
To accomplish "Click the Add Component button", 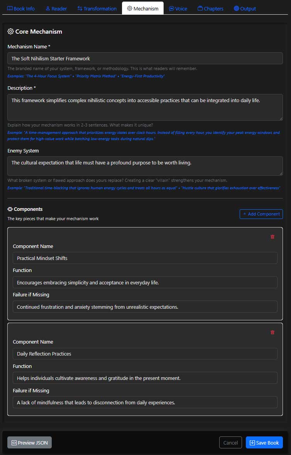I will [261, 214].
